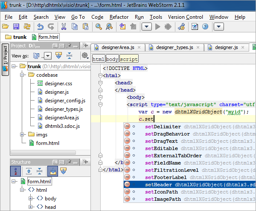Click collapse all icon in Project panel
The height and width of the screenshot is (211, 256).
coord(69,55)
